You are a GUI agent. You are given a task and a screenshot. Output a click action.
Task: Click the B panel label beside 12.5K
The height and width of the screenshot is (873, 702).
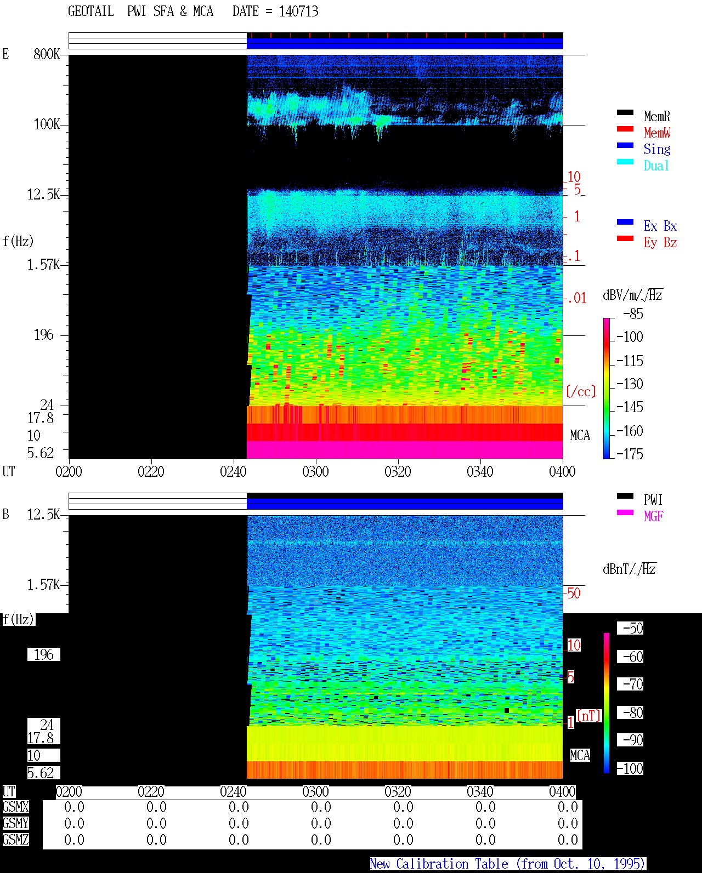[5, 514]
